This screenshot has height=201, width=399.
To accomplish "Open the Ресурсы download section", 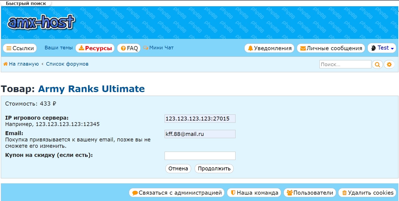I will pos(95,48).
